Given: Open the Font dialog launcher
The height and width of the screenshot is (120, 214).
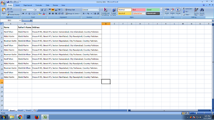Looking at the screenshot, I should [46, 17].
